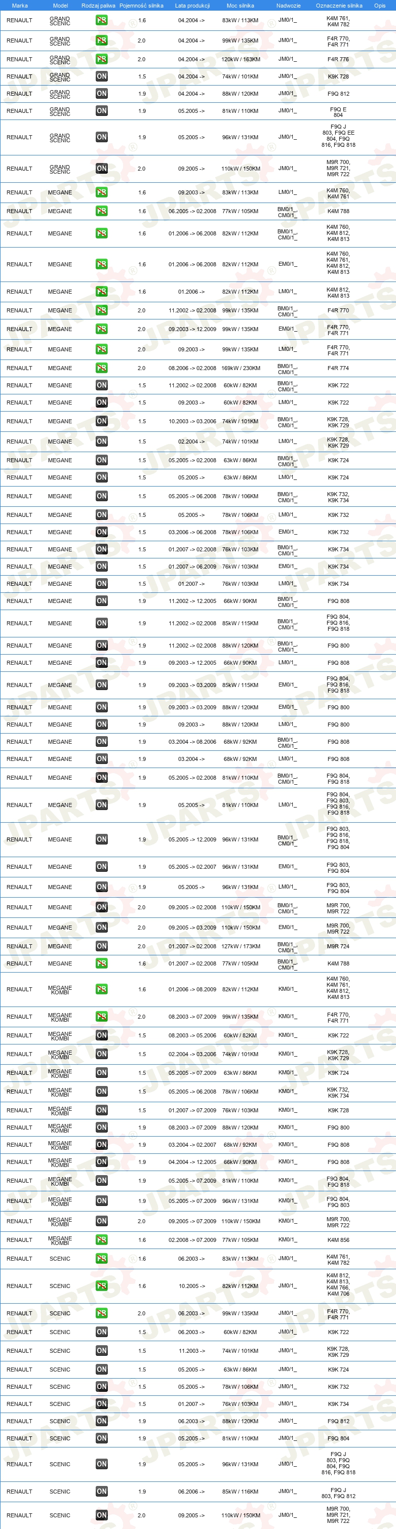Select the '02.2008 -> 07.2009' production years cell
396x1529 pixels.
[x=192, y=1240]
